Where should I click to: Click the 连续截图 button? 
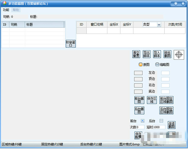tap(171, 125)
